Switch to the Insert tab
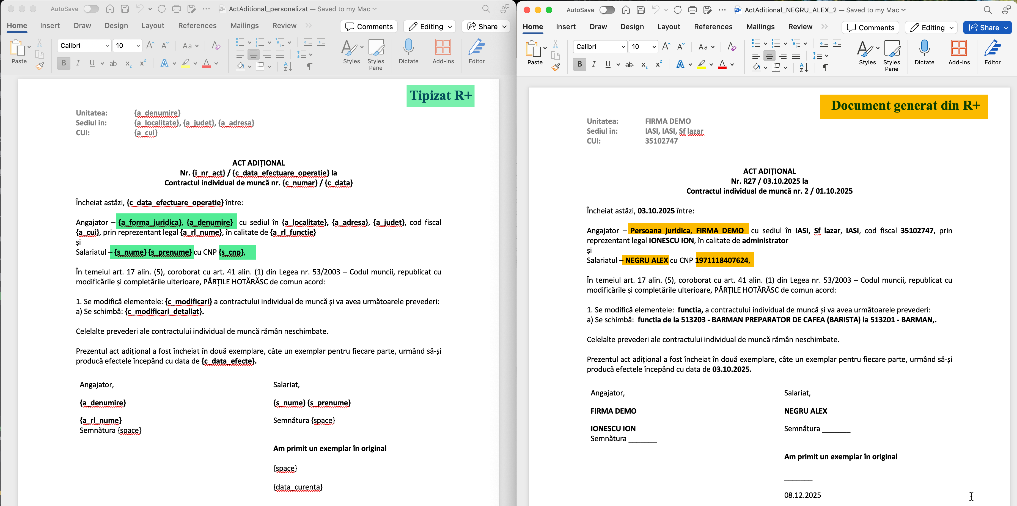This screenshot has width=1017, height=506. click(50, 25)
